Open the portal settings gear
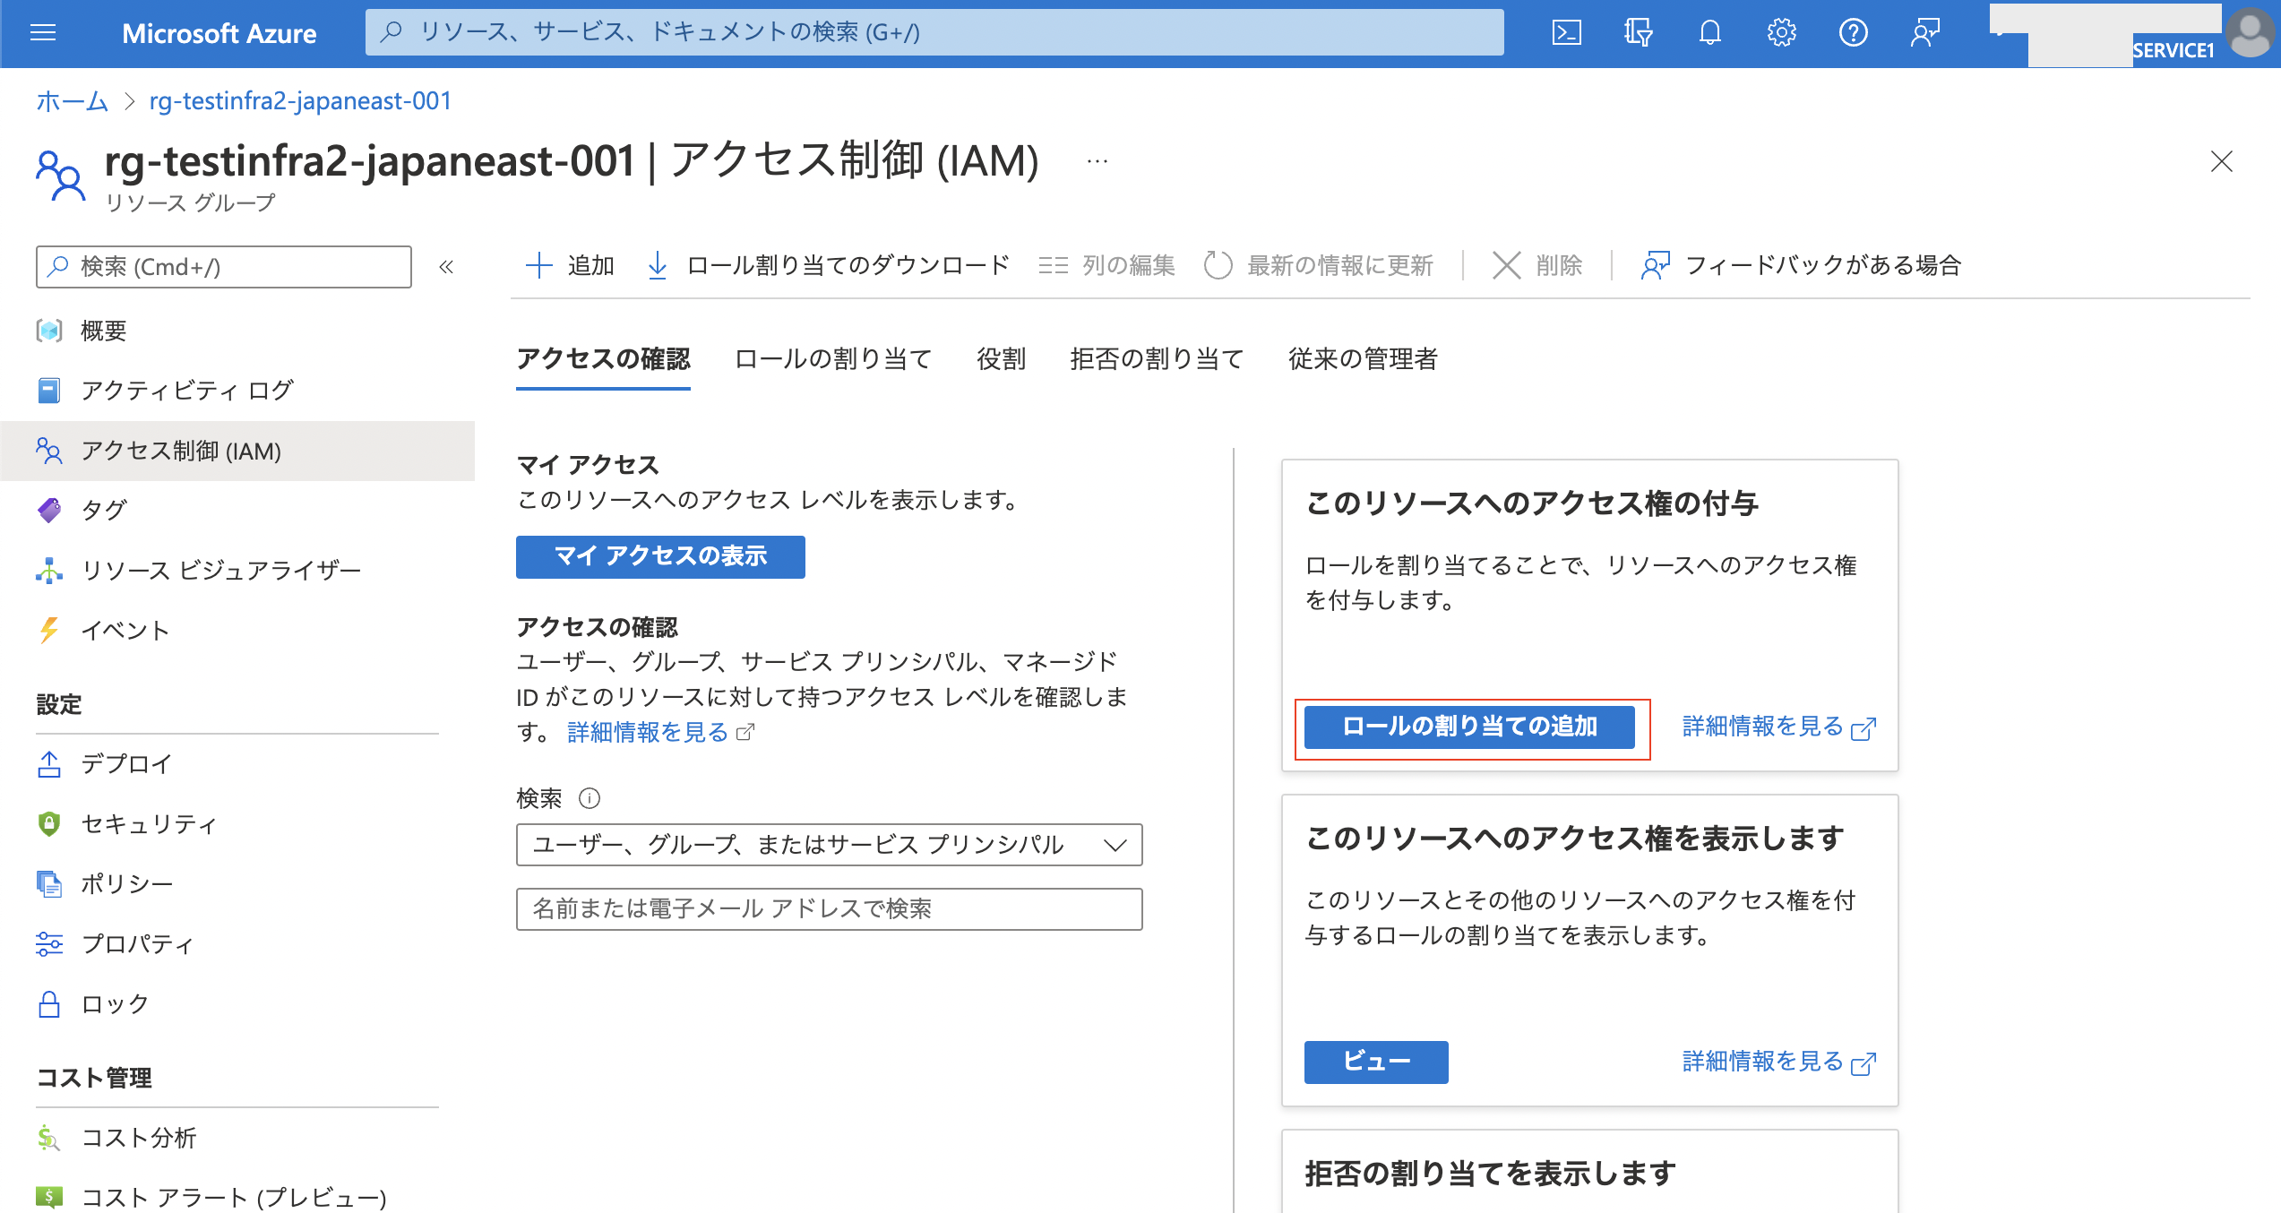This screenshot has width=2281, height=1213. pyautogui.click(x=1781, y=33)
